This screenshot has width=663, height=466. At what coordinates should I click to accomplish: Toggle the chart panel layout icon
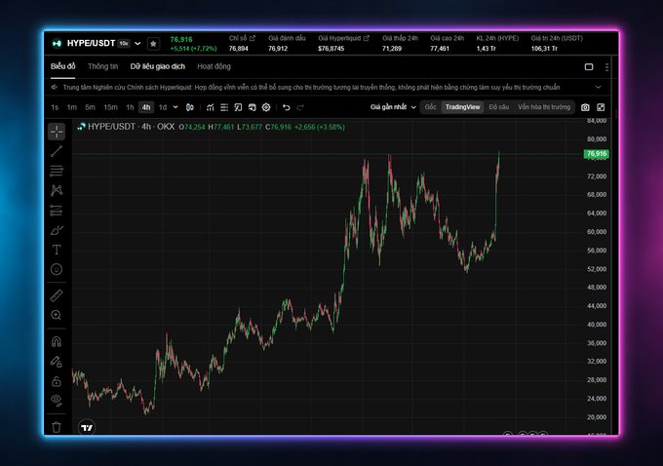coord(589,67)
